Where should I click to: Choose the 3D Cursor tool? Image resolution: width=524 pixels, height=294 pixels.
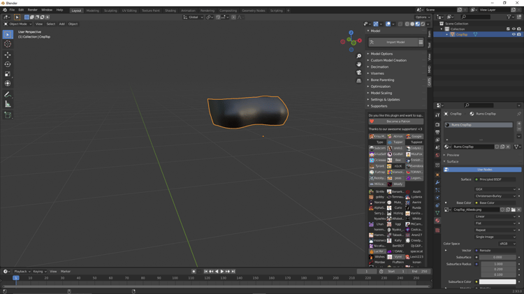coord(8,44)
